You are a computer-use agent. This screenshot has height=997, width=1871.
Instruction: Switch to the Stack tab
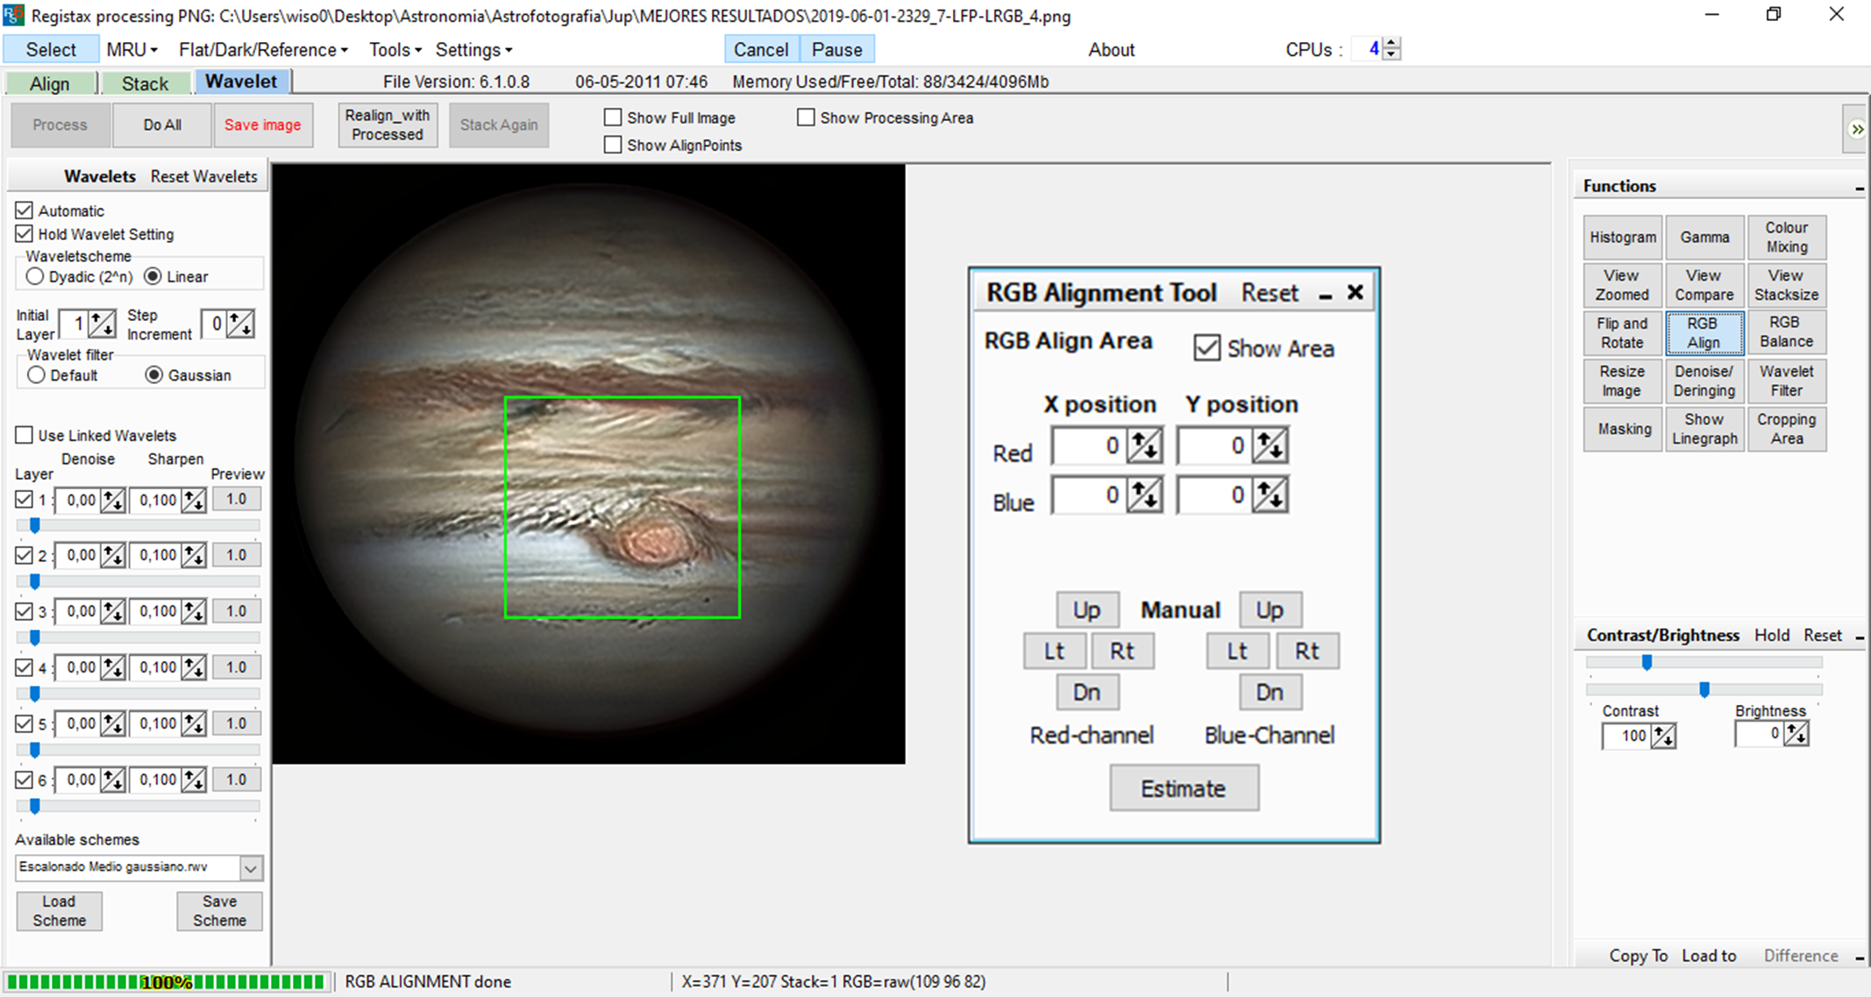pos(145,83)
